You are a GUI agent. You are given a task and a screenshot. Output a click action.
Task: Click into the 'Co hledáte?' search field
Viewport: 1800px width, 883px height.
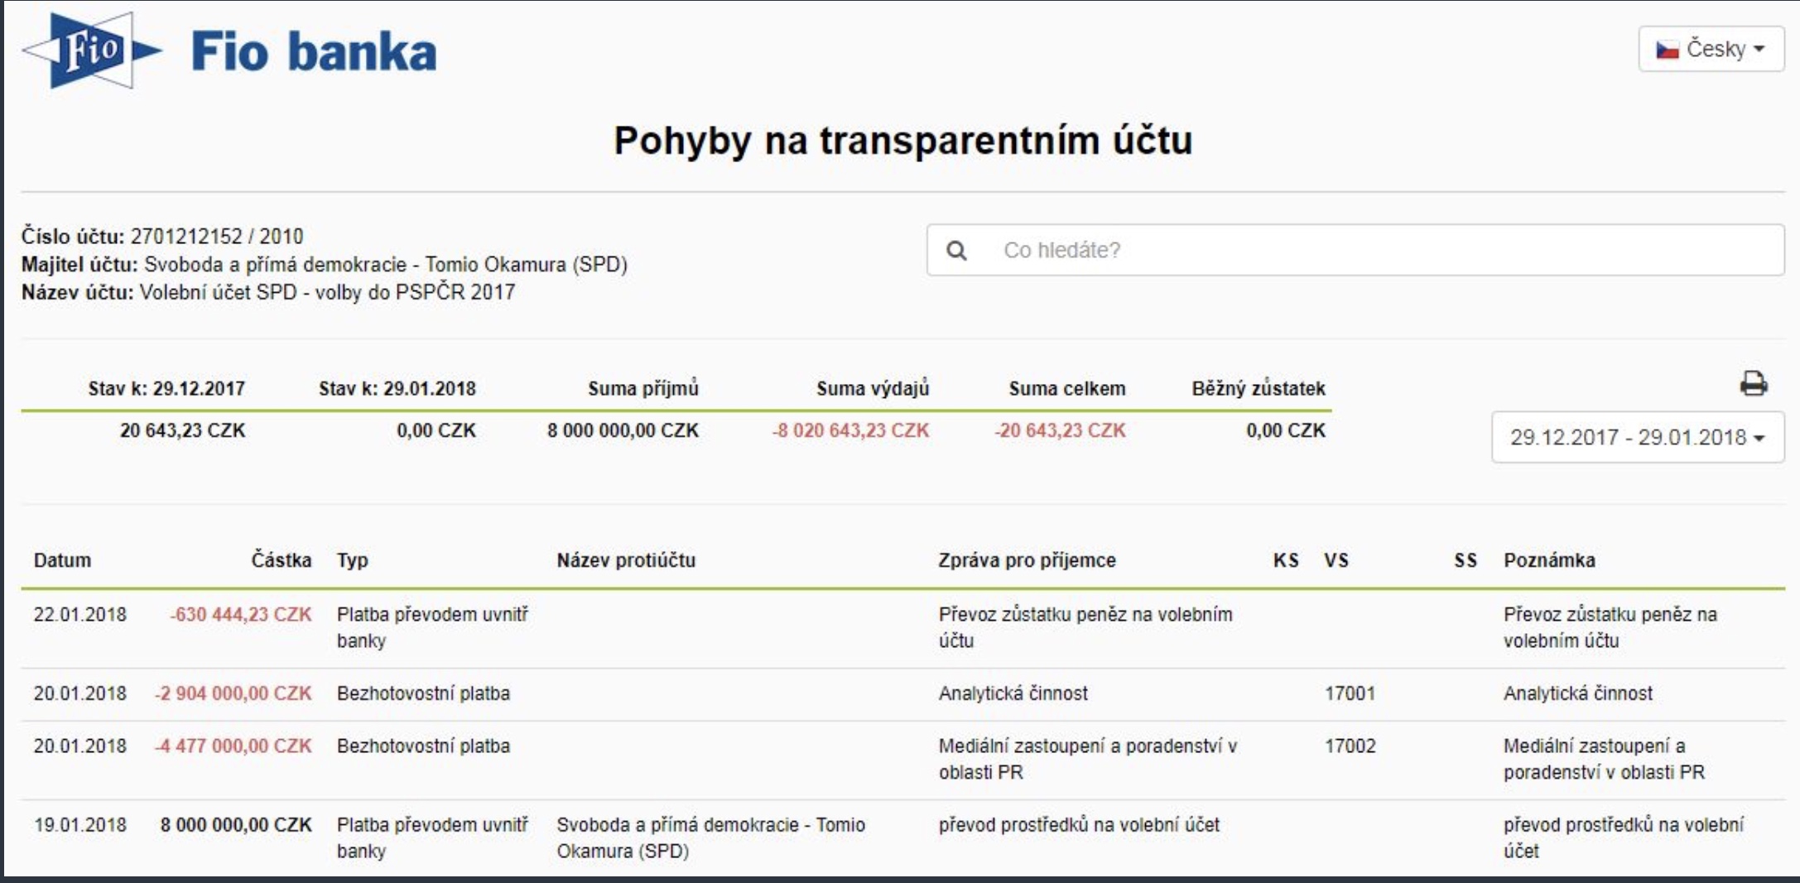(1374, 250)
